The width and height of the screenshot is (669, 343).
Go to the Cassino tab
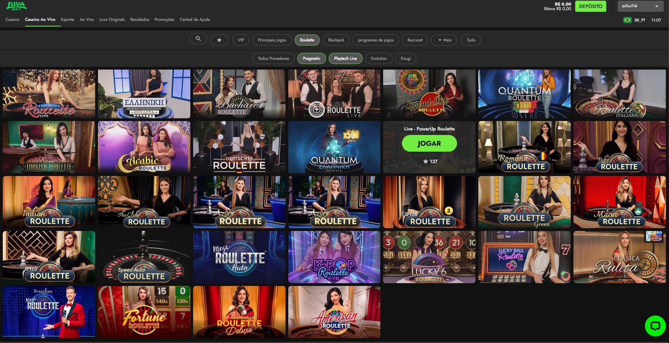click(13, 19)
